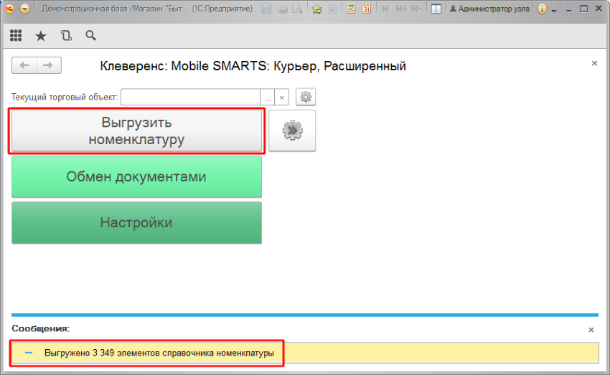This screenshot has width=610, height=375.
Task: Open the sections menu grid icon
Action: (x=16, y=35)
